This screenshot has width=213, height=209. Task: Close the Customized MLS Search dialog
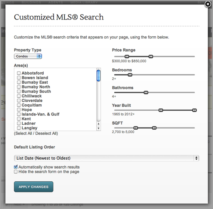coord(208,4)
